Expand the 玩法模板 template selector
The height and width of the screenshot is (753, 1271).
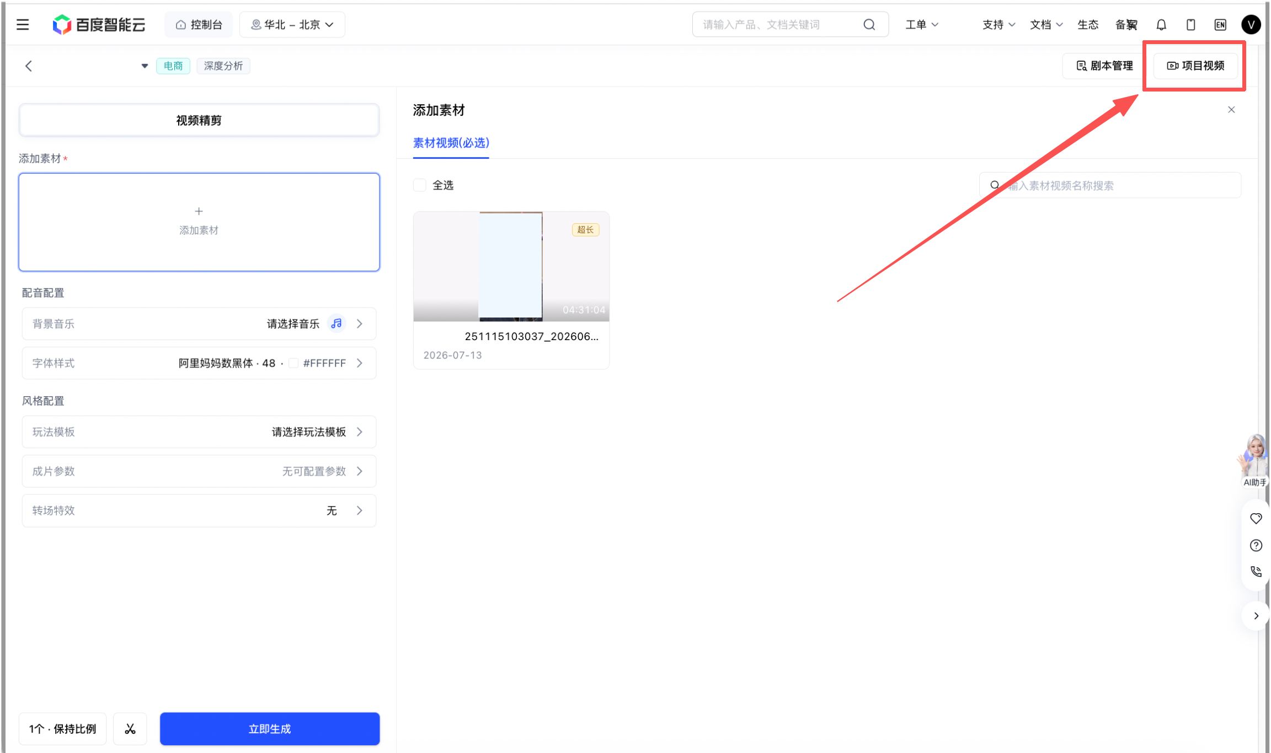pos(199,432)
